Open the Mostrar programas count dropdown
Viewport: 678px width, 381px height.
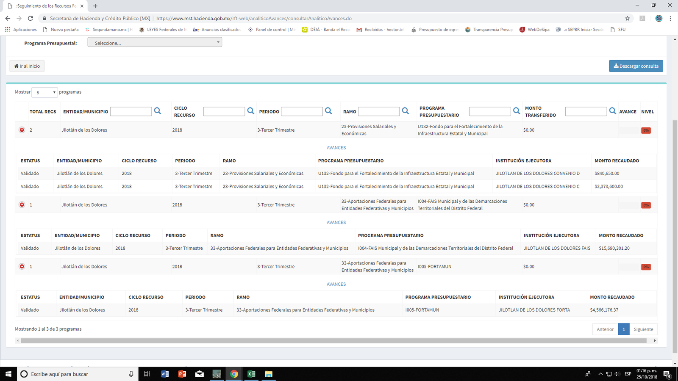[x=44, y=92]
